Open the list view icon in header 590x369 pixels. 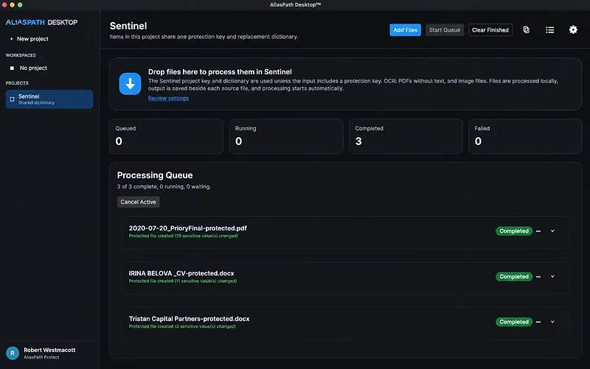[549, 29]
